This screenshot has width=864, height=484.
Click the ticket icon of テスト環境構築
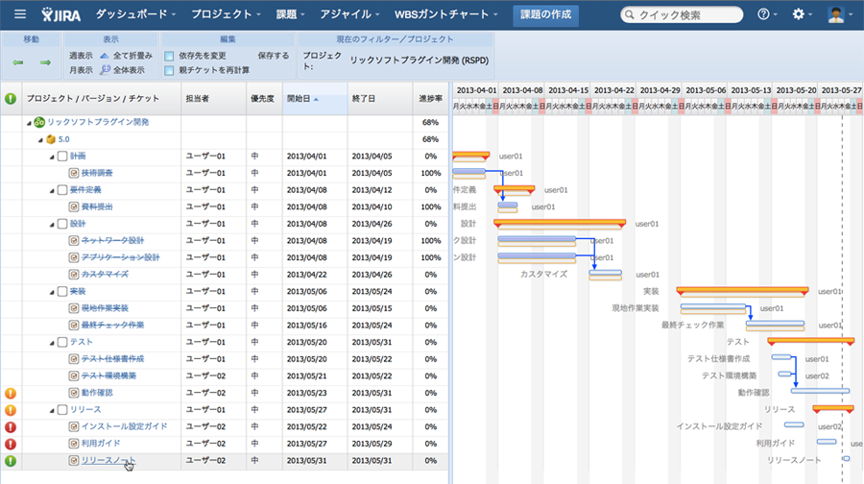pos(74,375)
